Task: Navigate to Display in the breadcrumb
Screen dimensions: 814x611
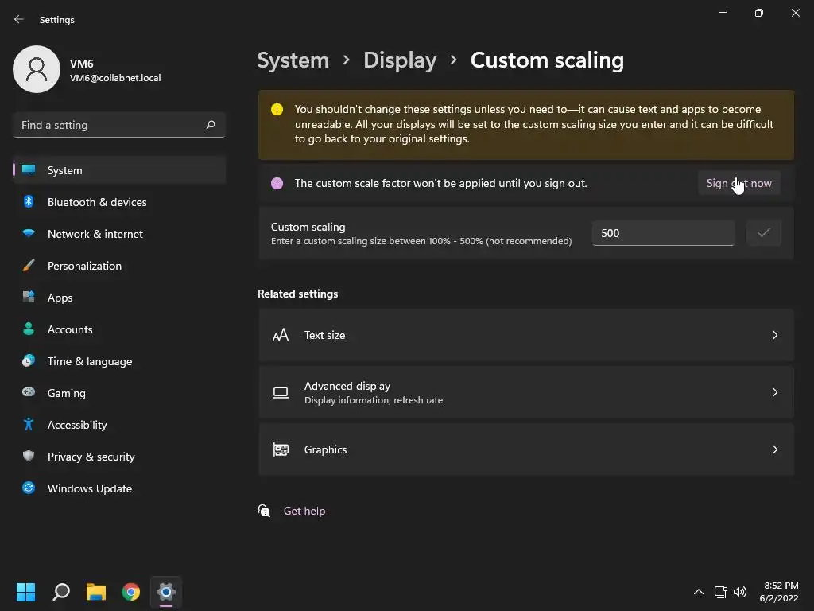Action: 400,60
